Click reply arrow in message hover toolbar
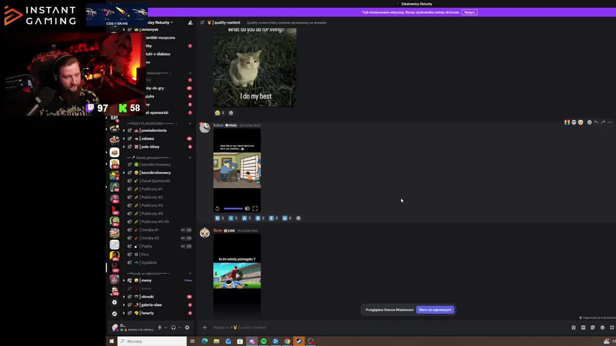This screenshot has width=616, height=346. coord(596,123)
